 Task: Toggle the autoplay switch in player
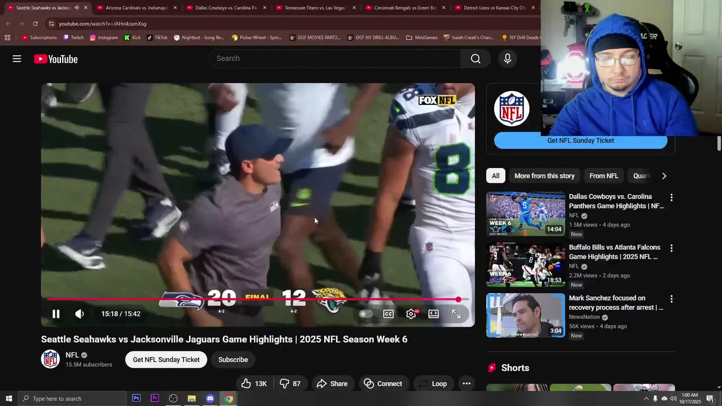click(366, 314)
